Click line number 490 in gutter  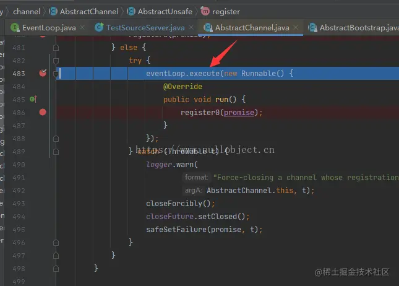coord(19,165)
